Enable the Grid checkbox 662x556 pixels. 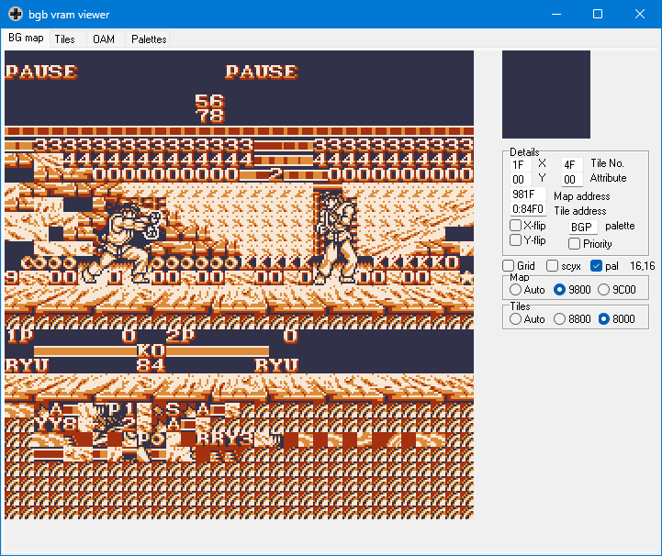[509, 266]
